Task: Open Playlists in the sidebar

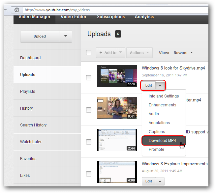Action: pyautogui.click(x=47, y=91)
